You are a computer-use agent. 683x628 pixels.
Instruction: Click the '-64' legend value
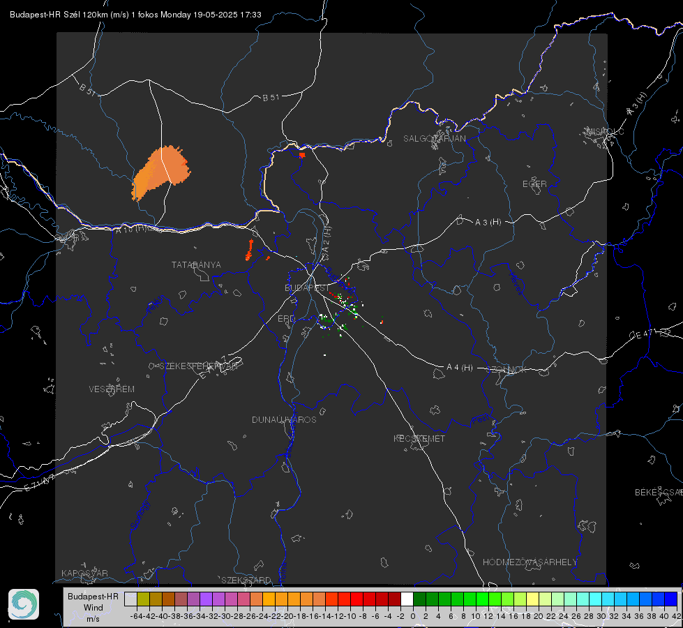pyautogui.click(x=137, y=616)
